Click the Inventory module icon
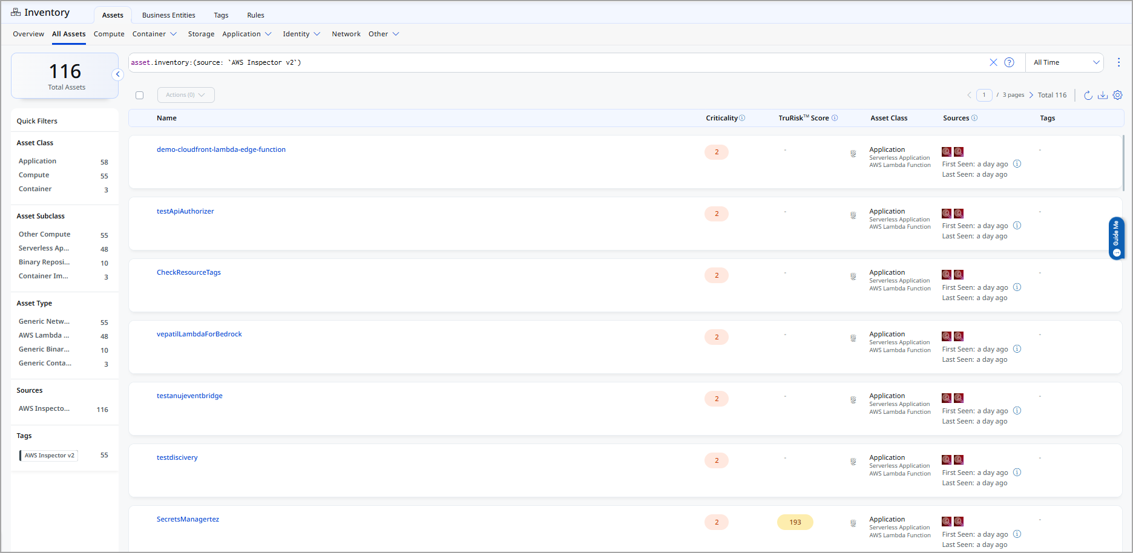This screenshot has height=553, width=1133. pyautogui.click(x=16, y=12)
